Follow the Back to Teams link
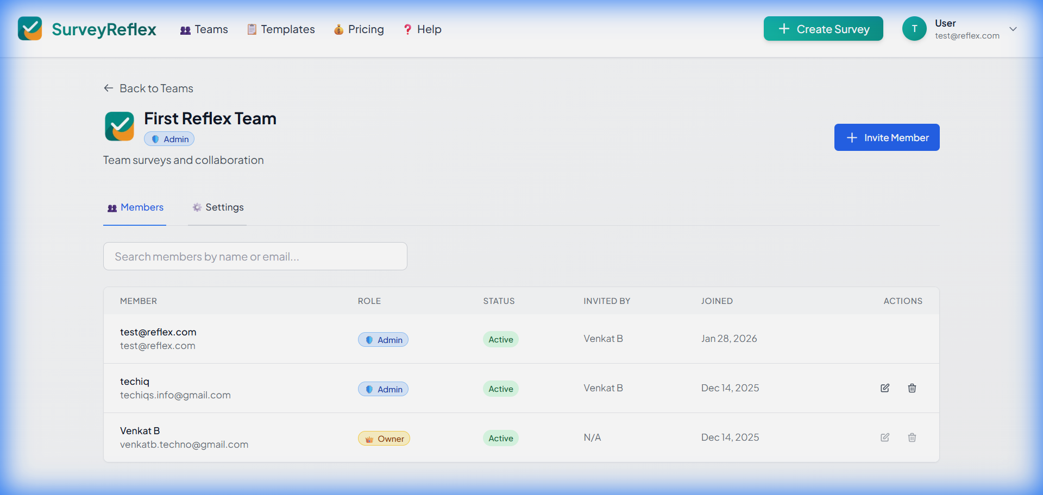 pyautogui.click(x=156, y=88)
